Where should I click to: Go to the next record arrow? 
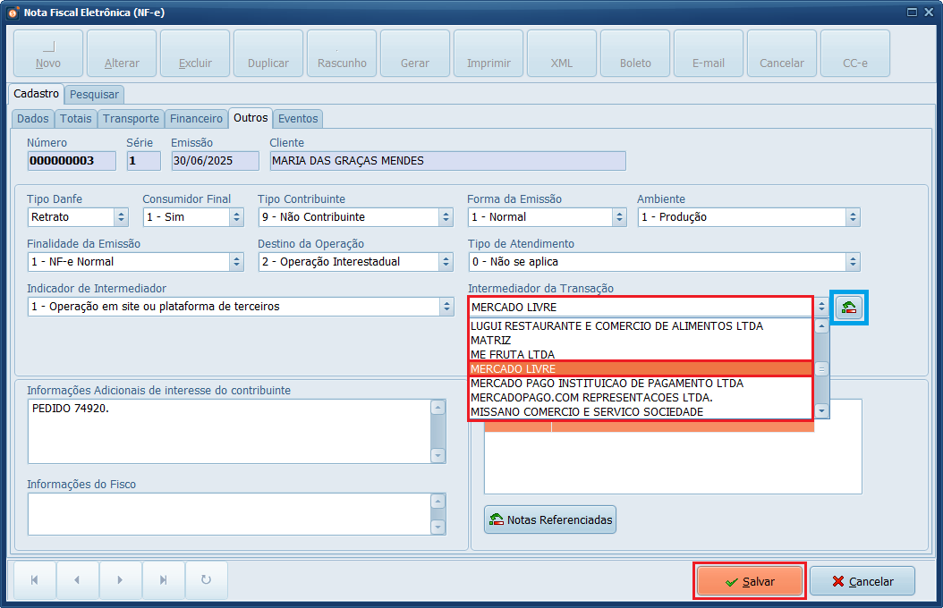coord(120,580)
